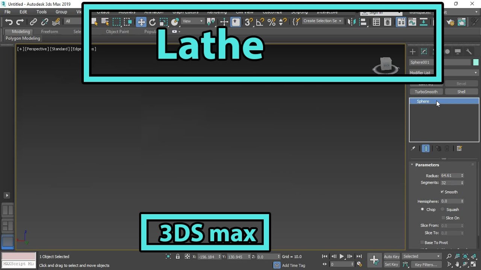Screen dimensions: 481x270
Task: Open the Modifier List dropdown
Action: point(444,73)
